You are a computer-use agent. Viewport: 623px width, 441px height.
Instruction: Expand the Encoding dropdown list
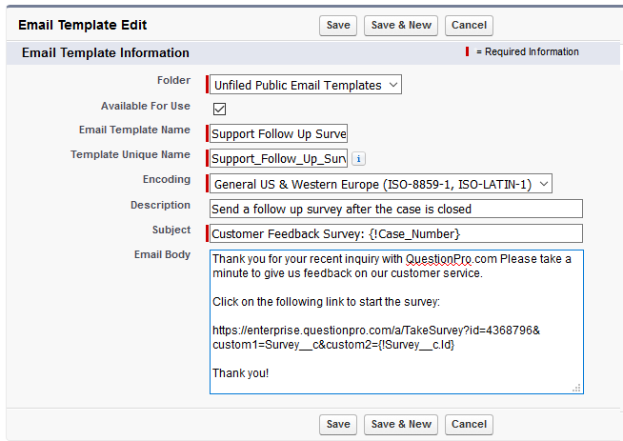tap(380, 184)
